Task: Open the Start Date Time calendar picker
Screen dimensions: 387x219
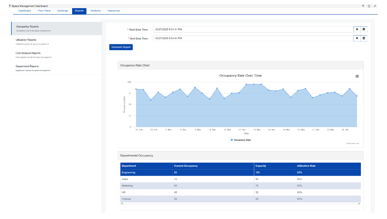Action: (364, 29)
